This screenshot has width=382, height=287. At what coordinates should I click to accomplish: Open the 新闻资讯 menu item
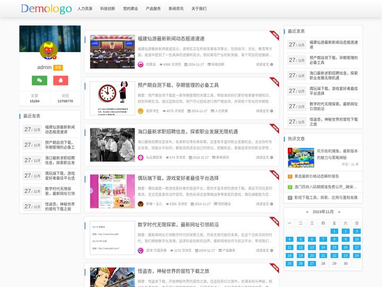176,9
